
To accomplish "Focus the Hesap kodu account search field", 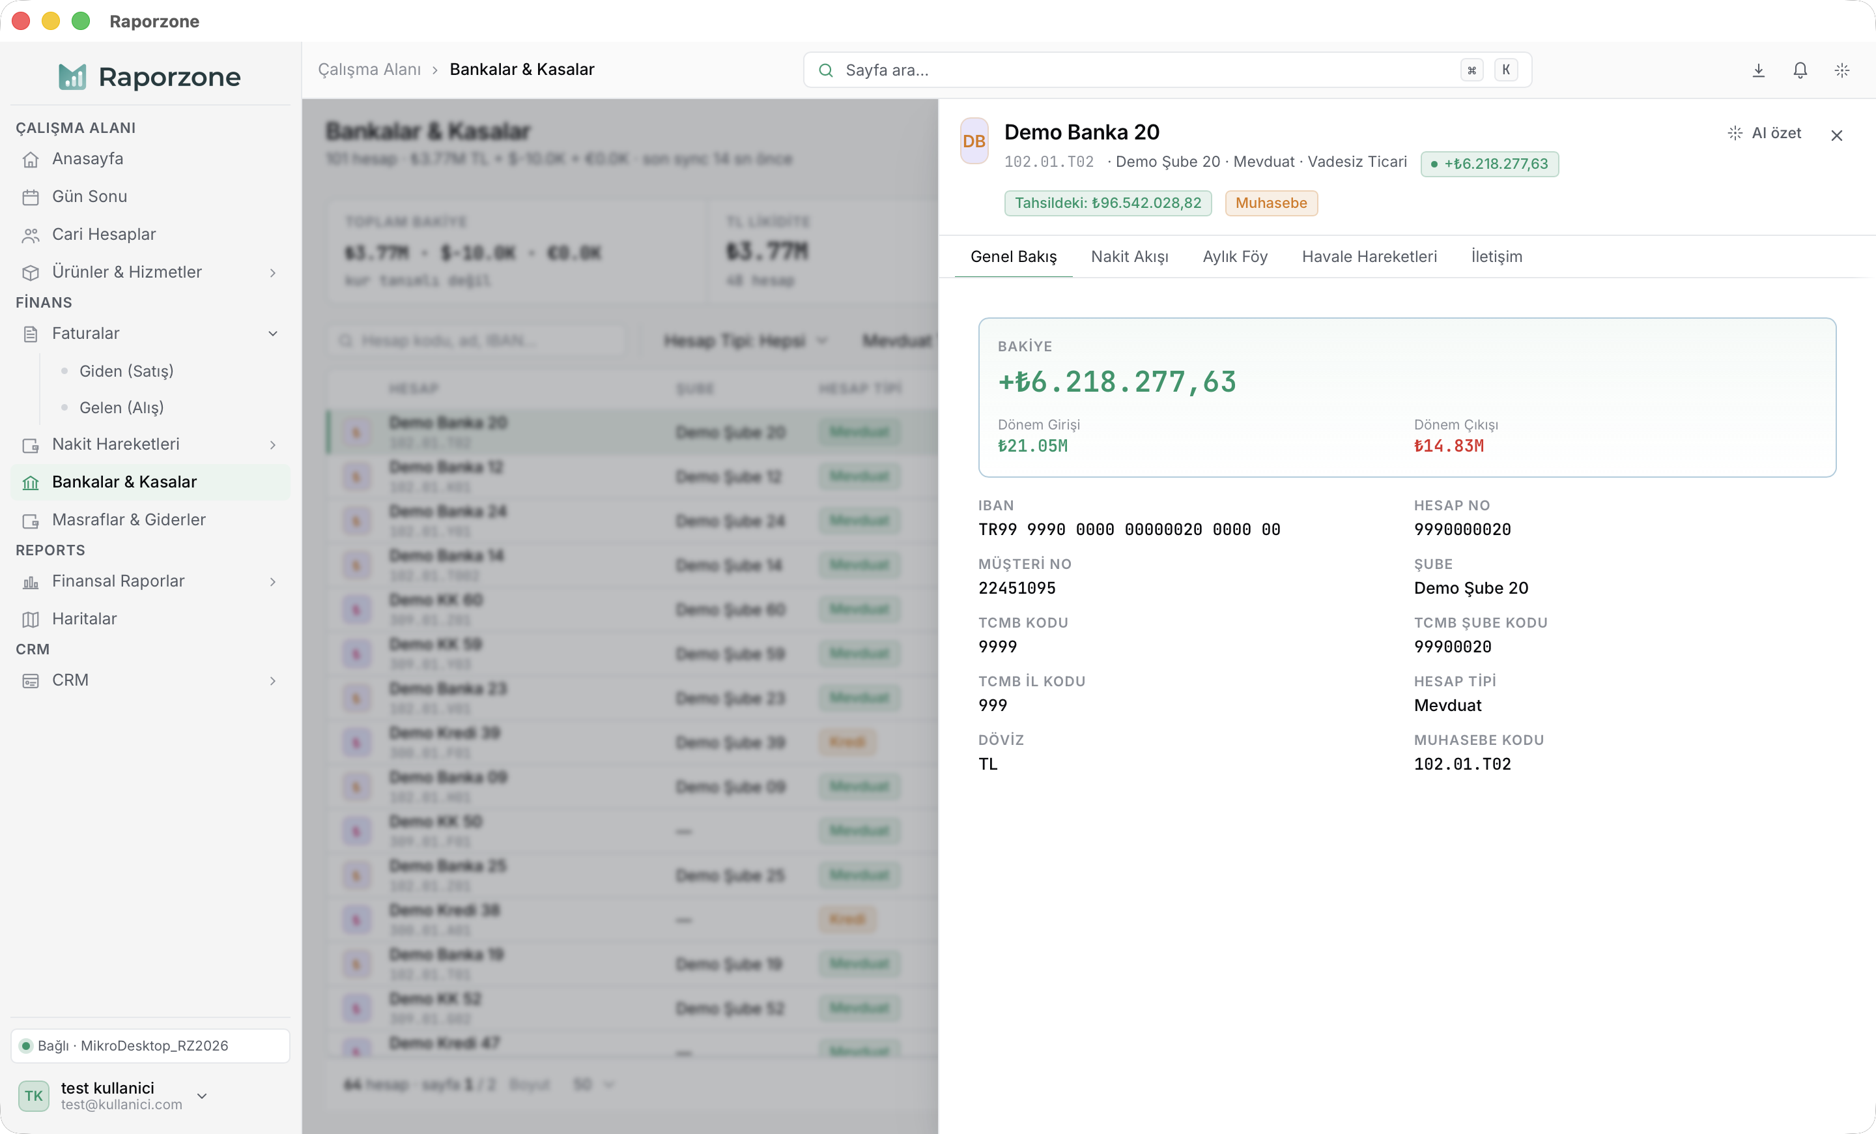I will coord(477,340).
